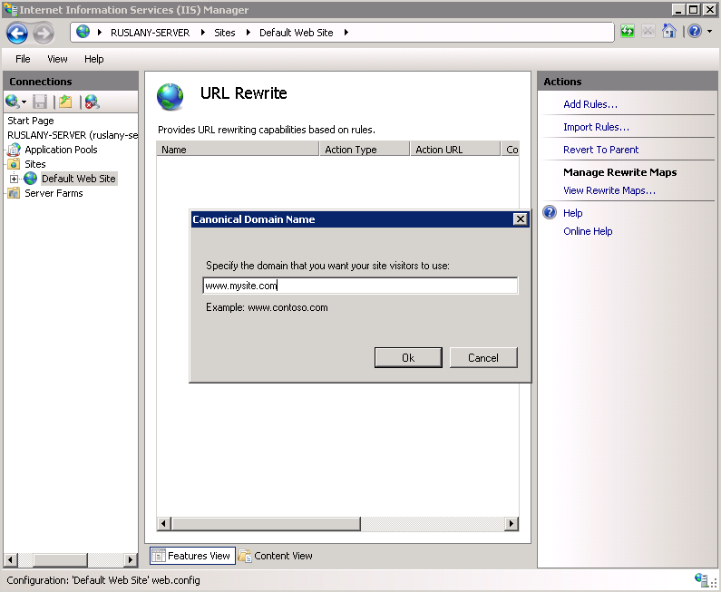Expand the Default Web Site tree node

point(14,179)
